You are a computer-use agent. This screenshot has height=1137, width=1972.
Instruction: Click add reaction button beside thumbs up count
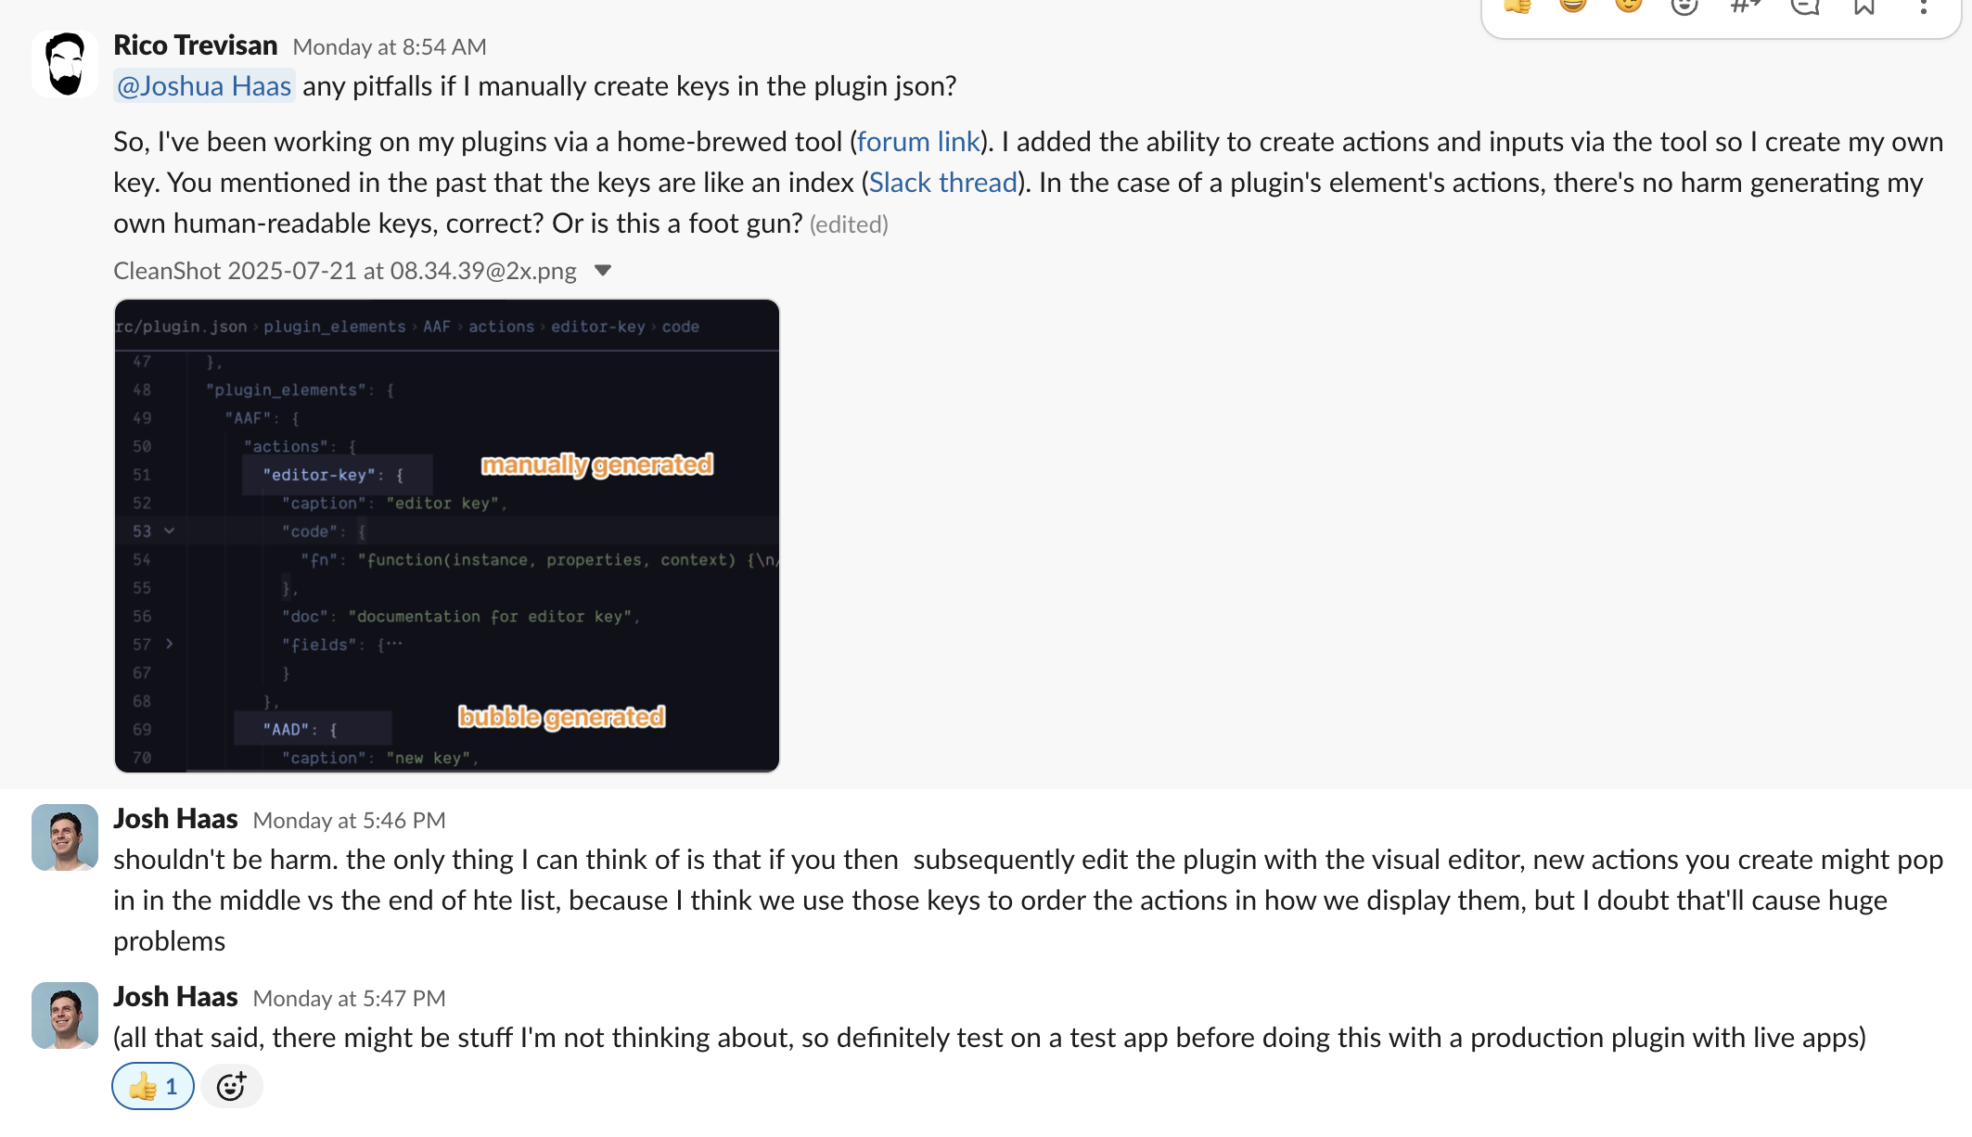point(231,1086)
